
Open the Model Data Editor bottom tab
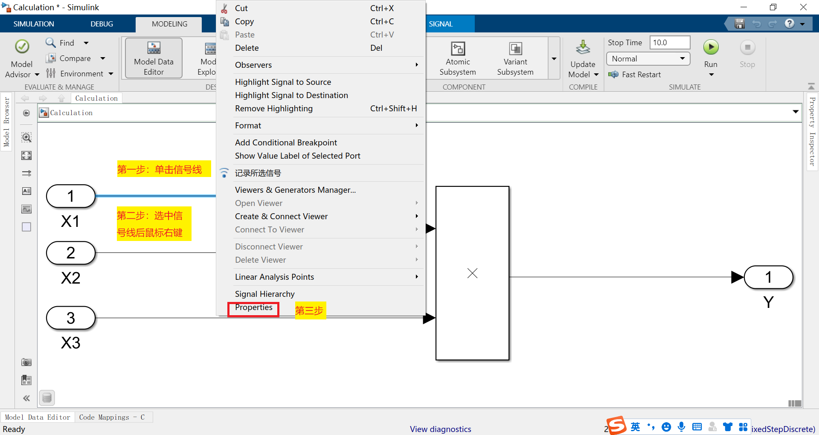coord(38,417)
